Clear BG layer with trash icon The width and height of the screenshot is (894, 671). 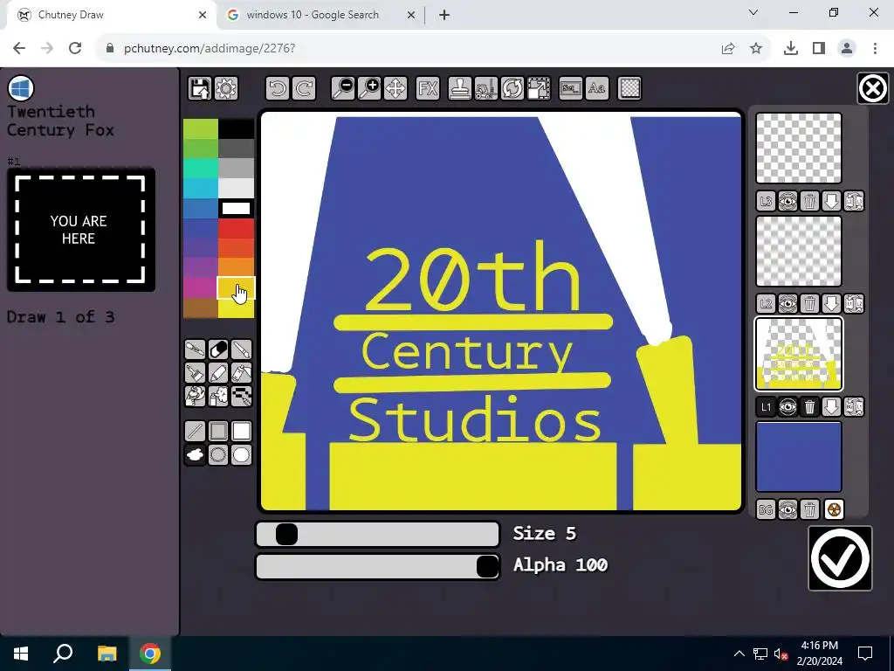click(809, 509)
